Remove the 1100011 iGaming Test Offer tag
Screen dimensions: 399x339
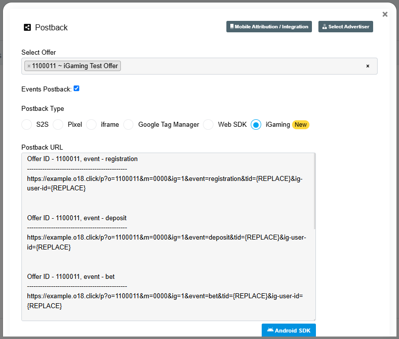pos(29,66)
